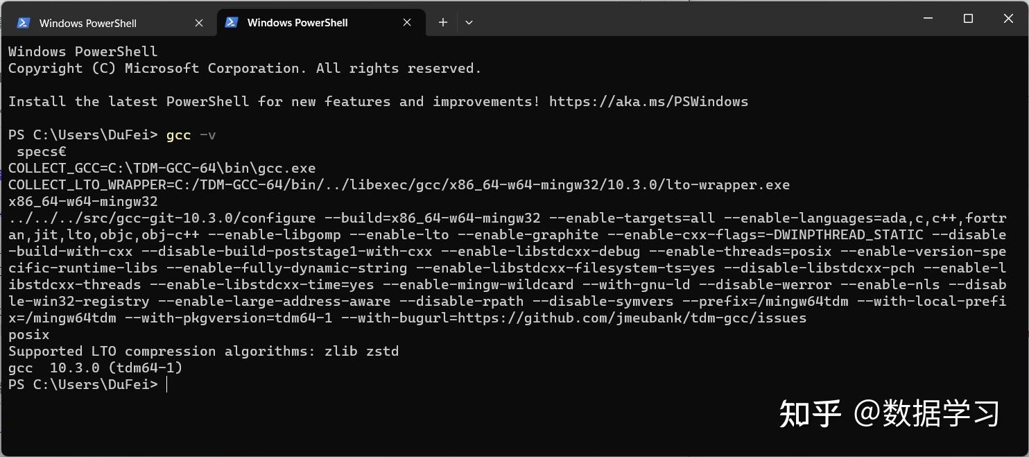This screenshot has height=457, width=1029.
Task: Click the gcc 10.3.0 (tdm64-1) version line
Action: (x=96, y=368)
